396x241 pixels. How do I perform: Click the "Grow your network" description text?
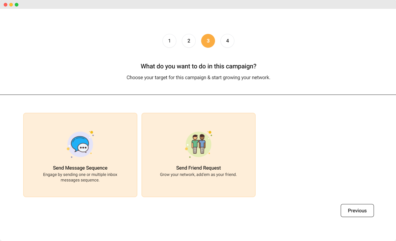pyautogui.click(x=198, y=175)
